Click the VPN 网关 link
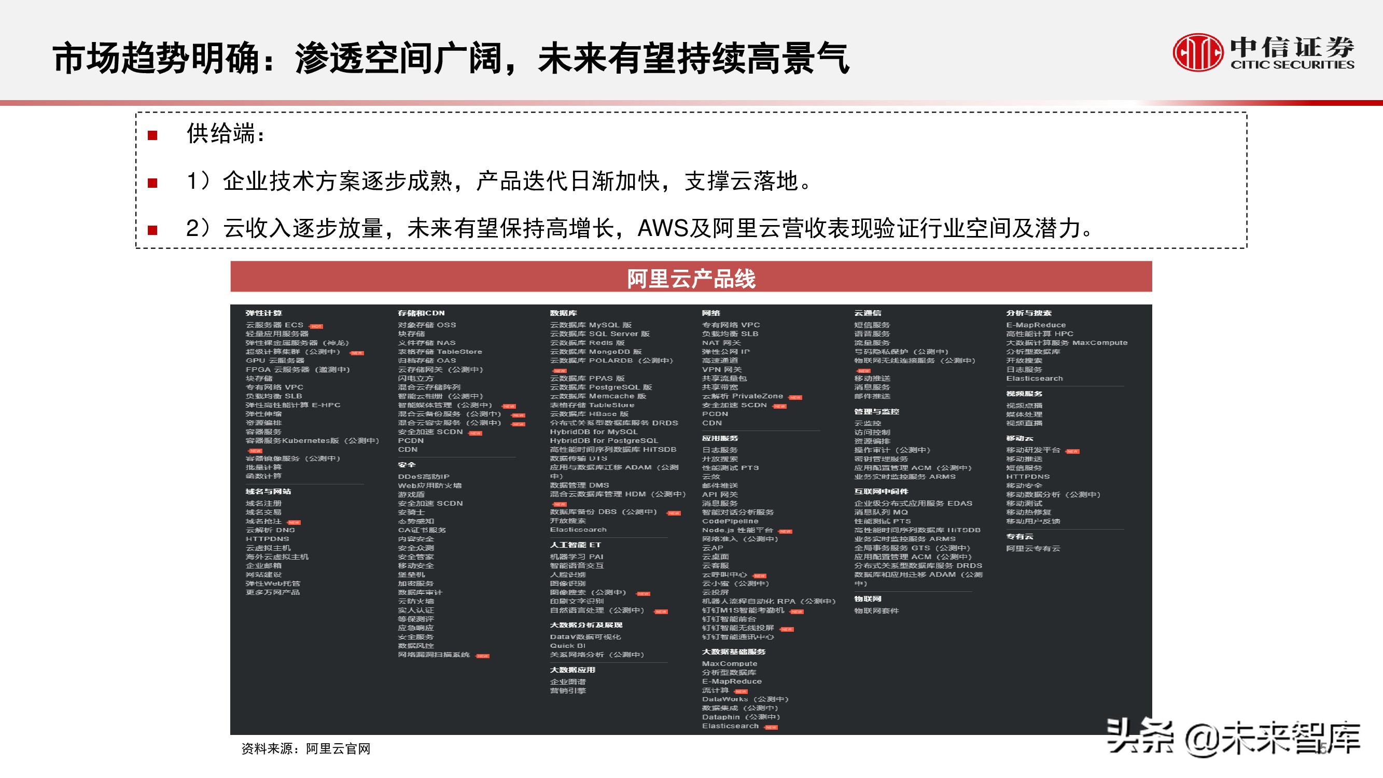This screenshot has width=1383, height=778. coord(721,369)
